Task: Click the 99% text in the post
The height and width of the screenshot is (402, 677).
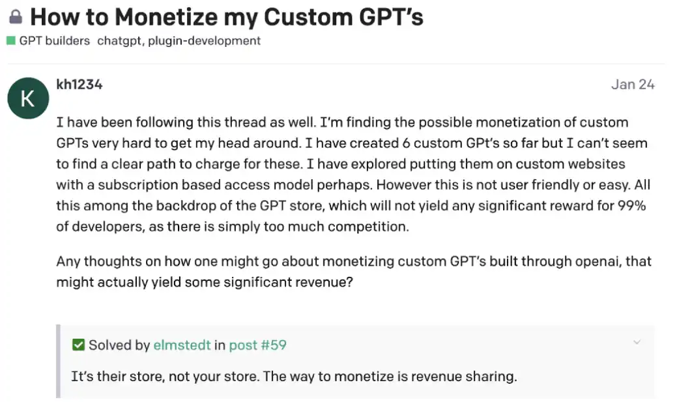Action: click(635, 206)
